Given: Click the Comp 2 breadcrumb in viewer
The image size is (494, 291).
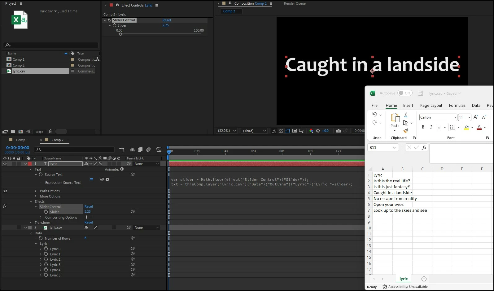Looking at the screenshot, I should 229,11.
